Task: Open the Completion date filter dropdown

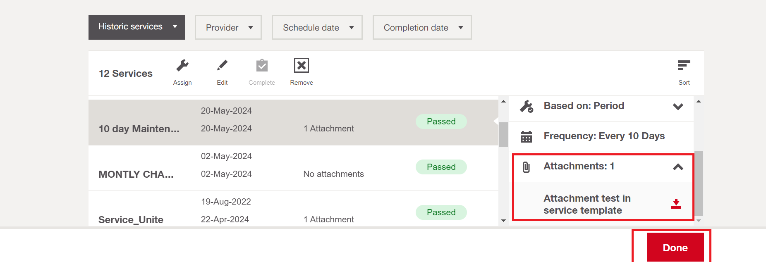Action: tap(422, 28)
